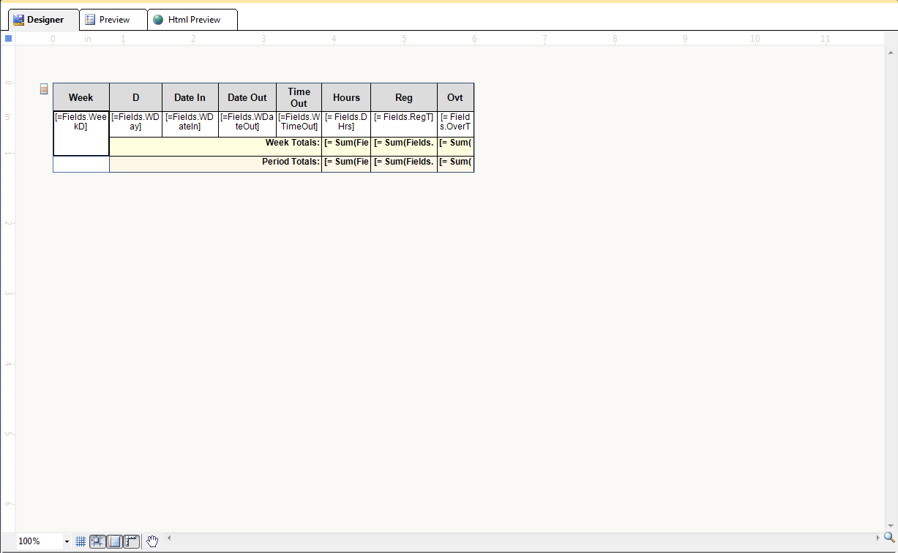
Task: Select the Week Totals sum cell under Ovt
Action: [x=455, y=146]
